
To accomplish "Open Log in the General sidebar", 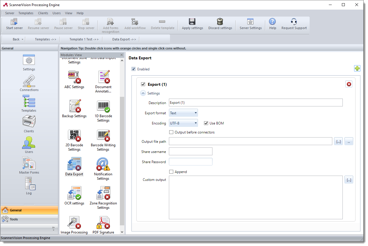I will pos(29,186).
